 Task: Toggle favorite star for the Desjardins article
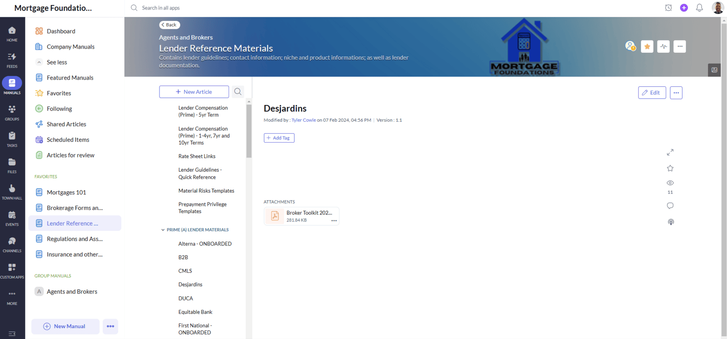coord(670,168)
